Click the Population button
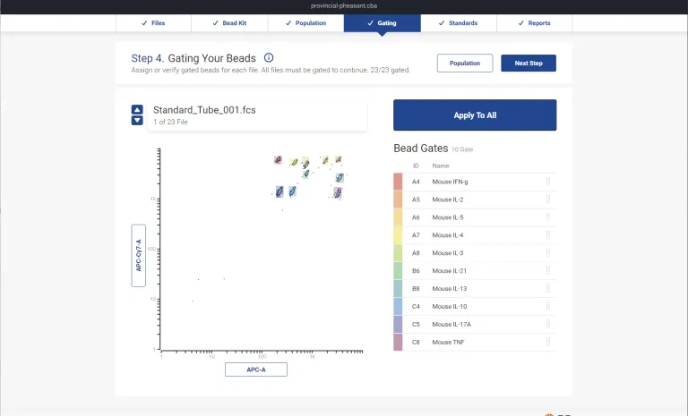The width and height of the screenshot is (688, 416). coord(465,64)
